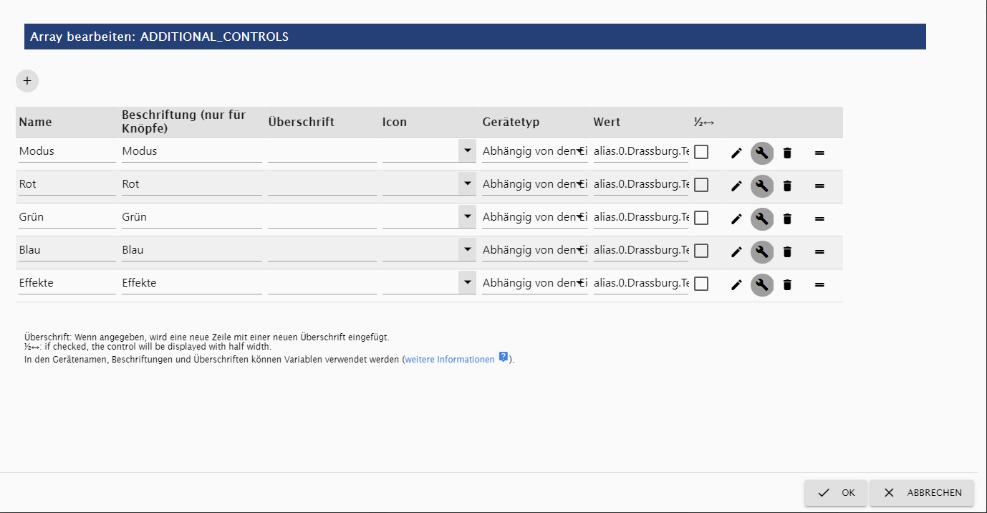
Task: Click the plus icon to add array entry
Action: pos(27,81)
